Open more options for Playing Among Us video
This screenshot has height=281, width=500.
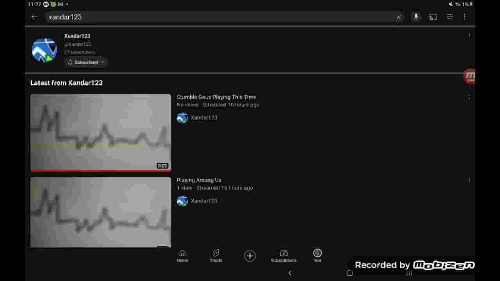pyautogui.click(x=470, y=180)
